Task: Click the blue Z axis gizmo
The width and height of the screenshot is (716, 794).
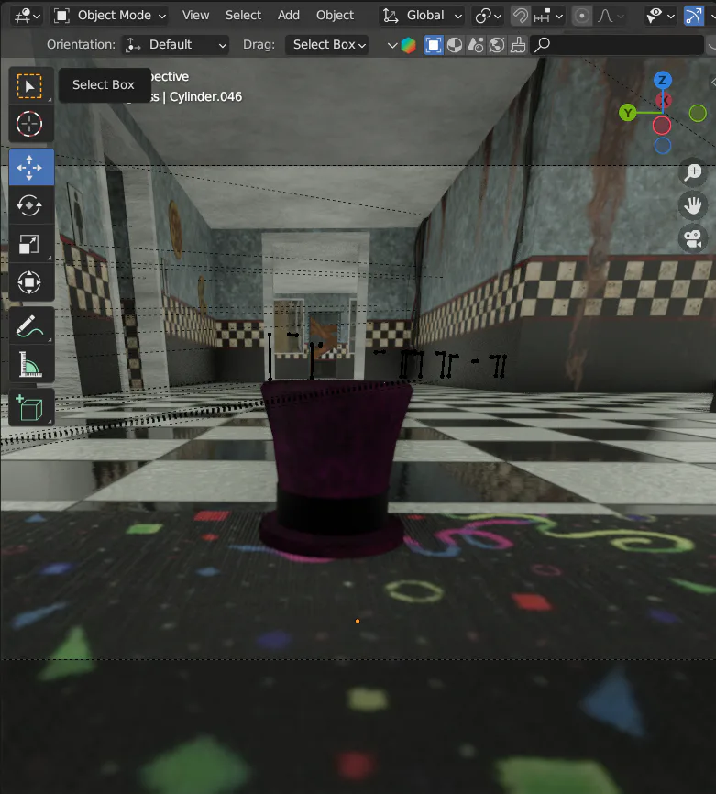Action: click(662, 80)
